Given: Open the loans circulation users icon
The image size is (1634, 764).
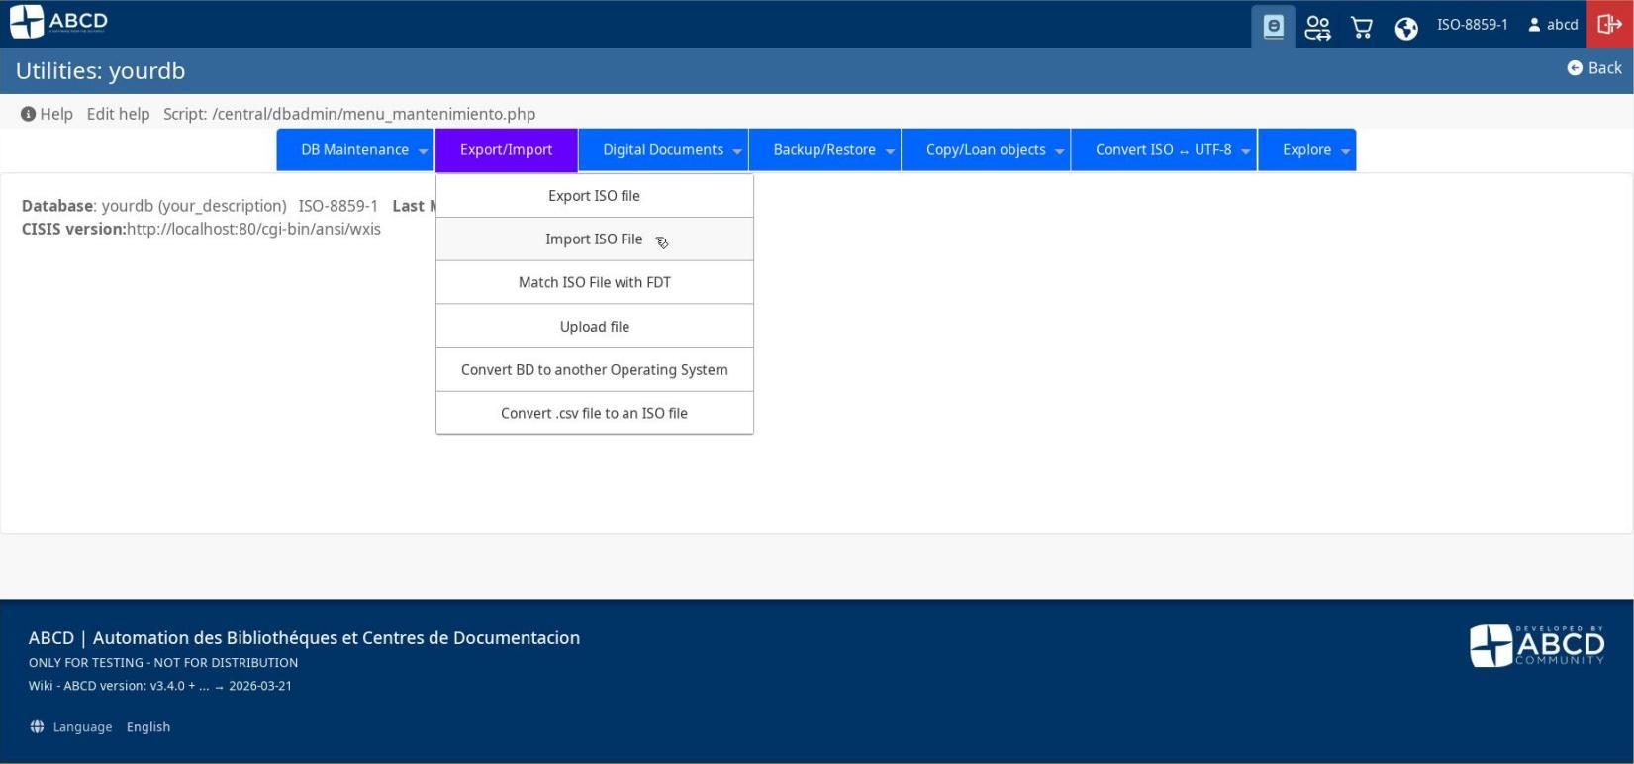Looking at the screenshot, I should coord(1317,27).
